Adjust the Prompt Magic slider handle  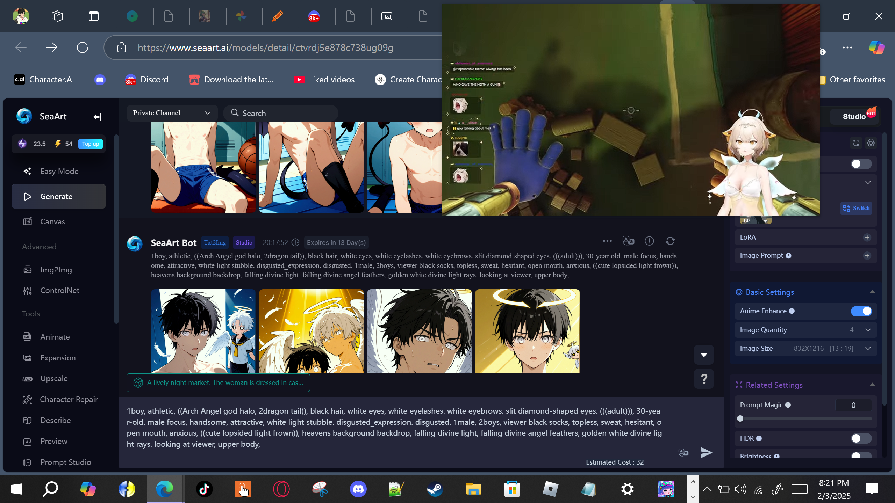point(740,419)
